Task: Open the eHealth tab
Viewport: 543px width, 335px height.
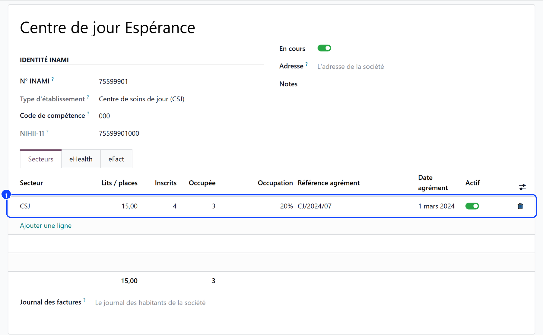Action: tap(81, 159)
